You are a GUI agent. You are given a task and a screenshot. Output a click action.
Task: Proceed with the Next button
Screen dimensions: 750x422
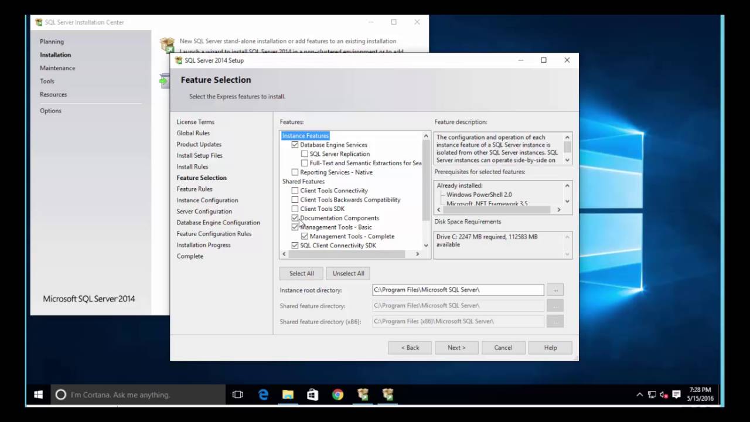[x=456, y=348]
